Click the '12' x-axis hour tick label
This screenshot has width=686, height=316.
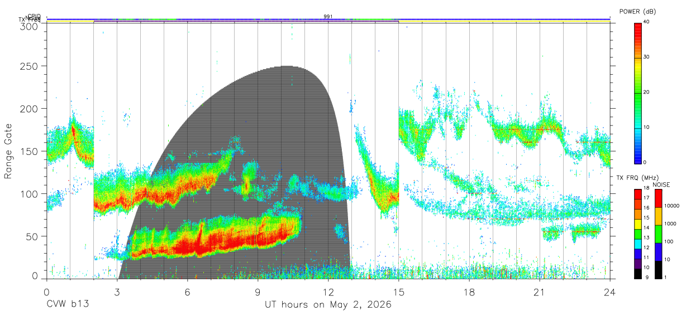coord(328,291)
